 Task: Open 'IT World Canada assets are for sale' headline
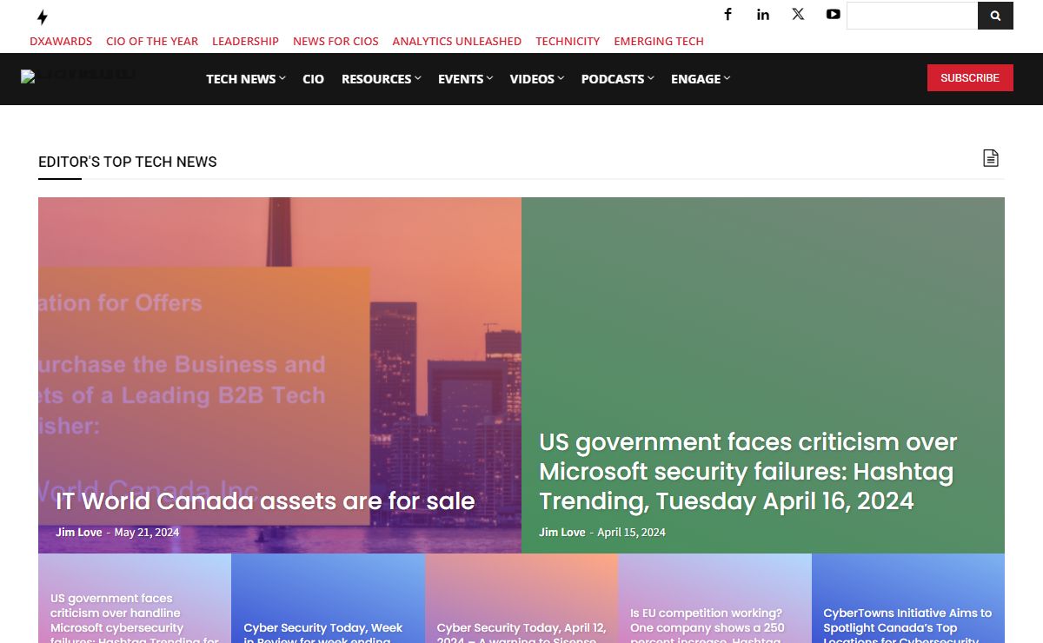pos(265,501)
